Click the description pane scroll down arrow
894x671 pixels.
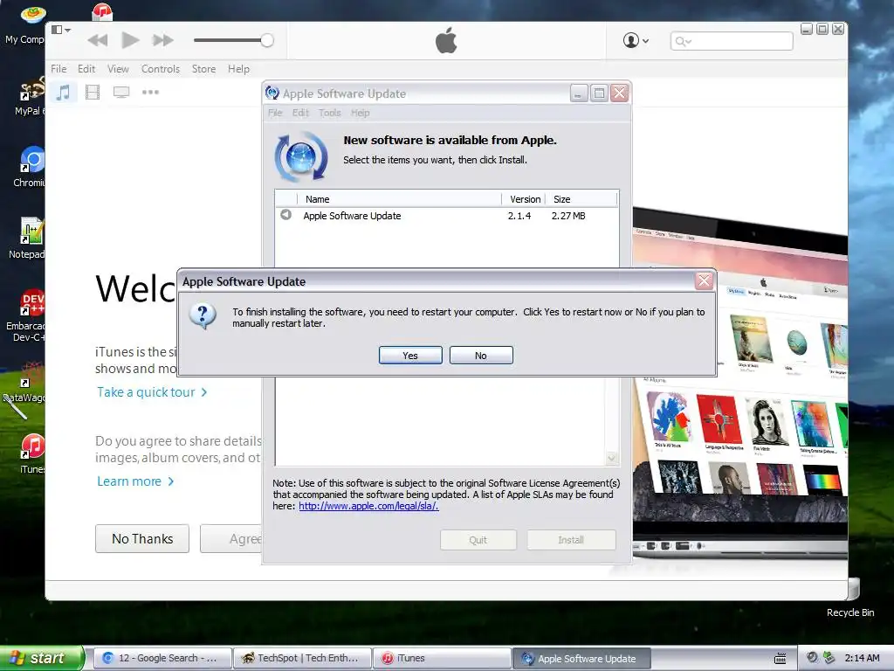point(611,458)
